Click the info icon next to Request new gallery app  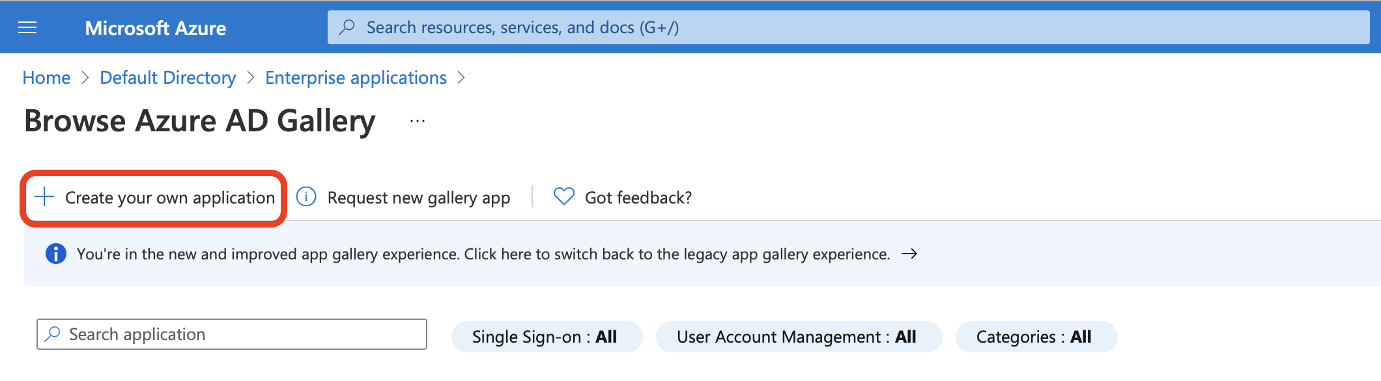pos(306,196)
